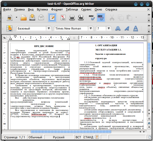Click the Paste clipboard icon
The image size is (153, 141).
(x=129, y=17)
